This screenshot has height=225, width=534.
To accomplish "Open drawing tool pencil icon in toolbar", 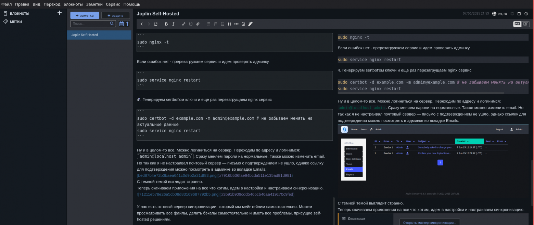I will 250,24.
